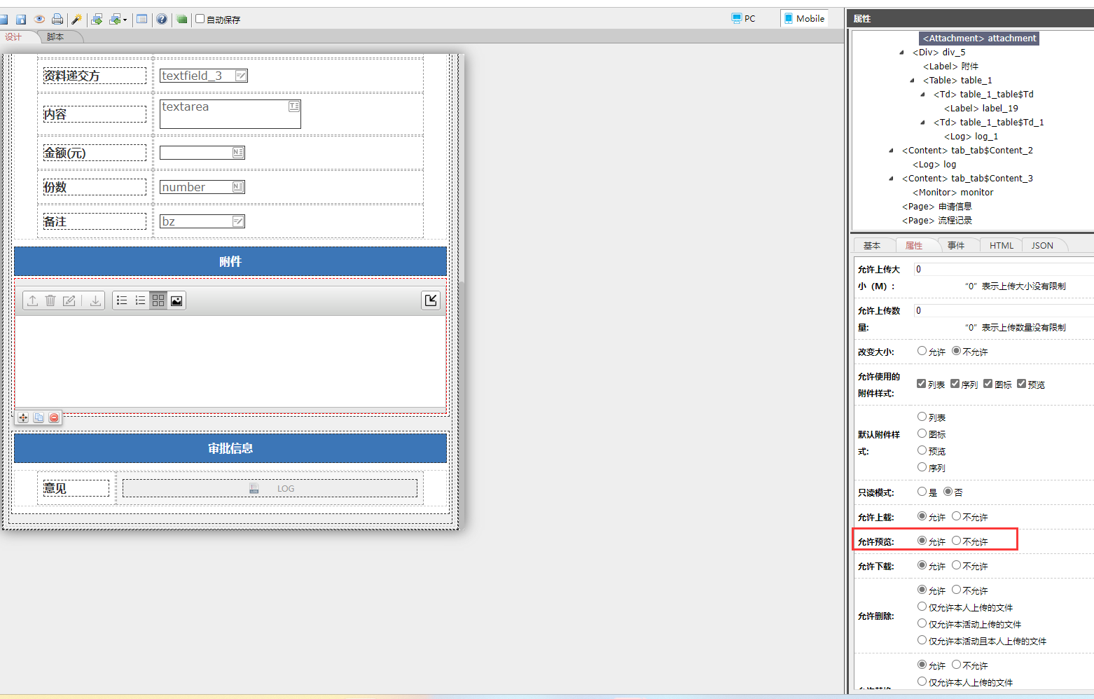Select the log_1 tree node
1094x699 pixels.
point(971,137)
